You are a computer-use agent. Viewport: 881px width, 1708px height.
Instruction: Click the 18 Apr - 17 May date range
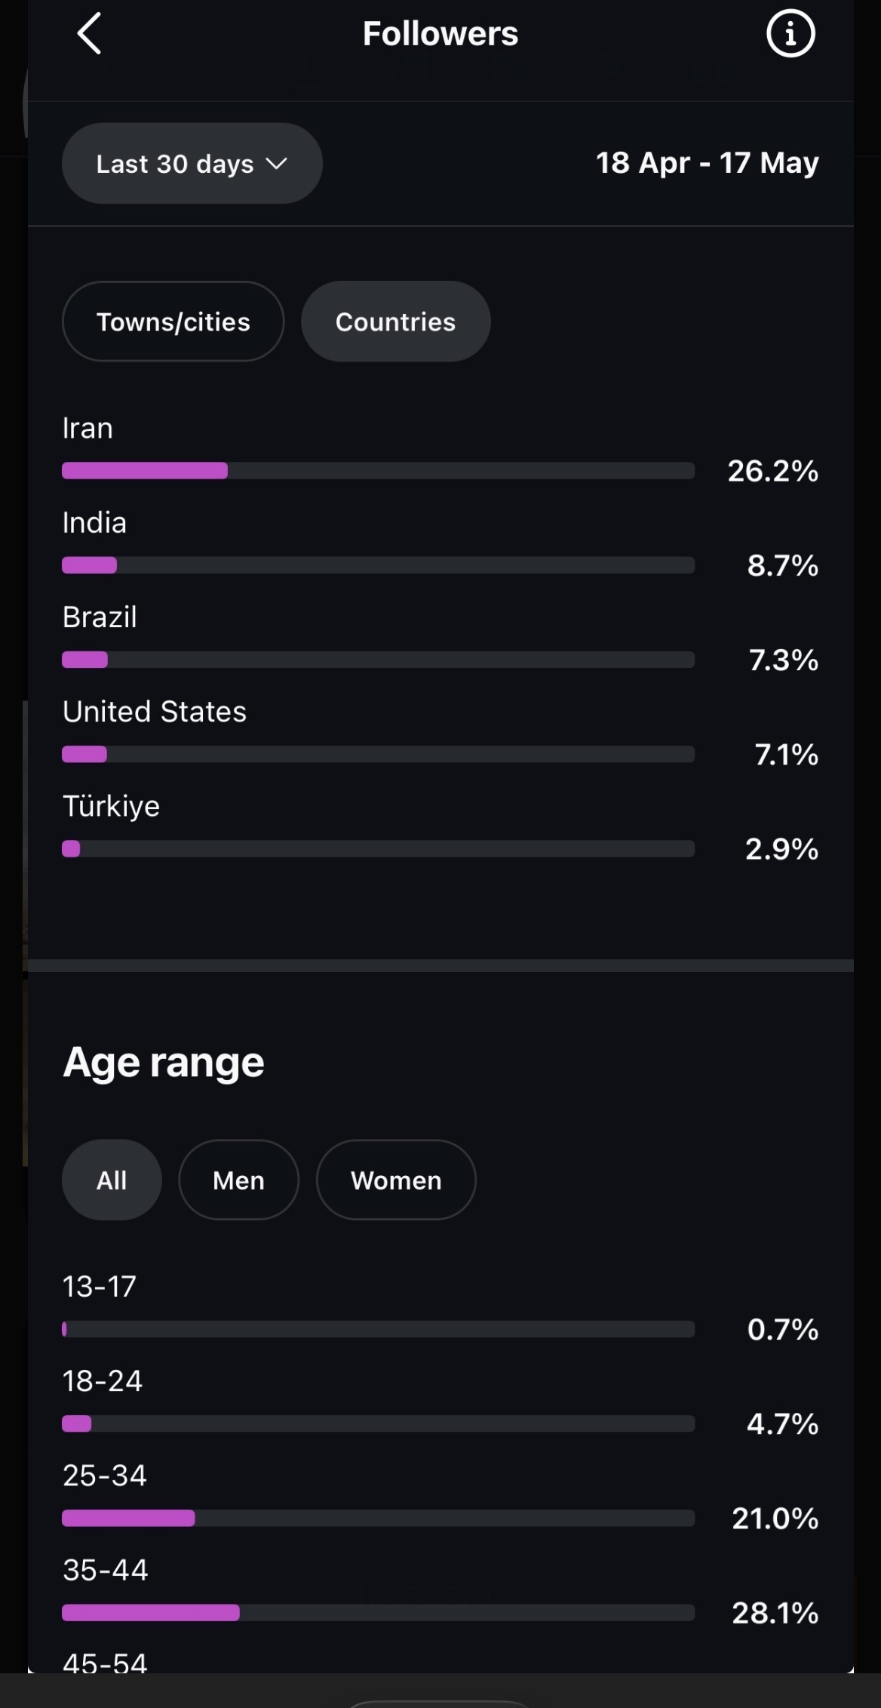[707, 163]
